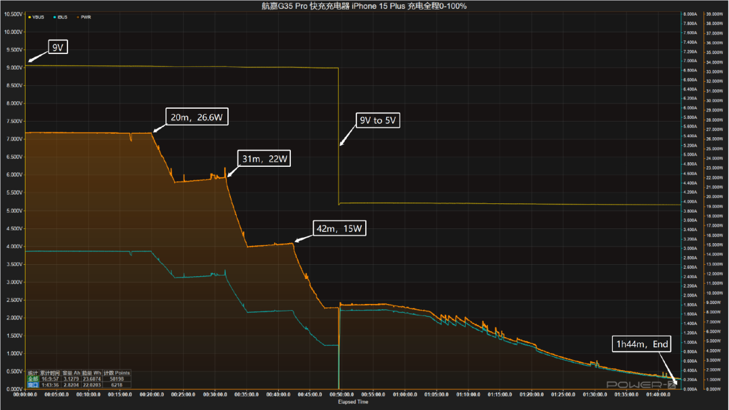The width and height of the screenshot is (729, 410).
Task: Click the 7.000V voltage axis label
Action: (x=14, y=139)
